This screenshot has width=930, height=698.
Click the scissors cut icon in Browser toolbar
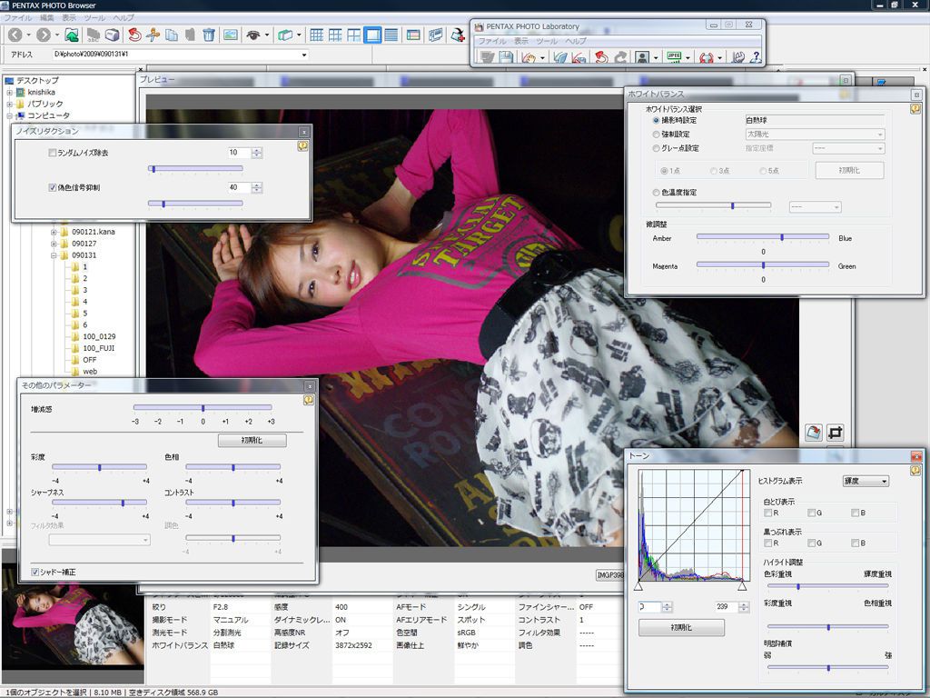(x=152, y=35)
